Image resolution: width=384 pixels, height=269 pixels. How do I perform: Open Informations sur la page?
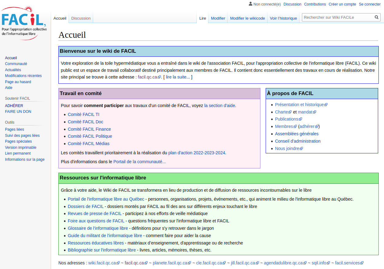[x=25, y=159]
